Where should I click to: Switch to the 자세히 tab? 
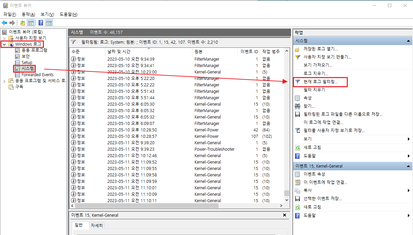[97, 226]
